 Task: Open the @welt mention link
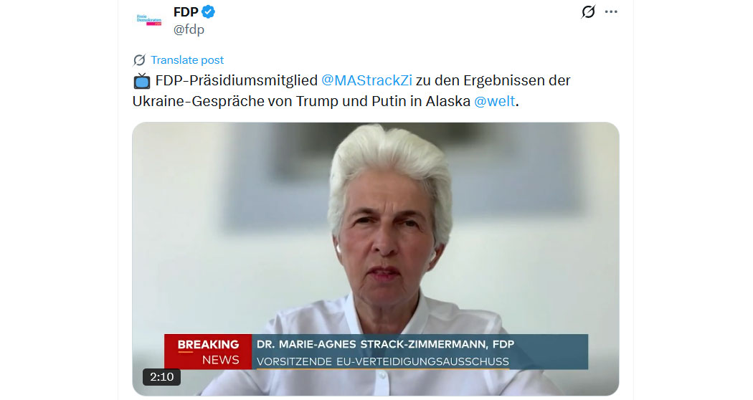(495, 101)
